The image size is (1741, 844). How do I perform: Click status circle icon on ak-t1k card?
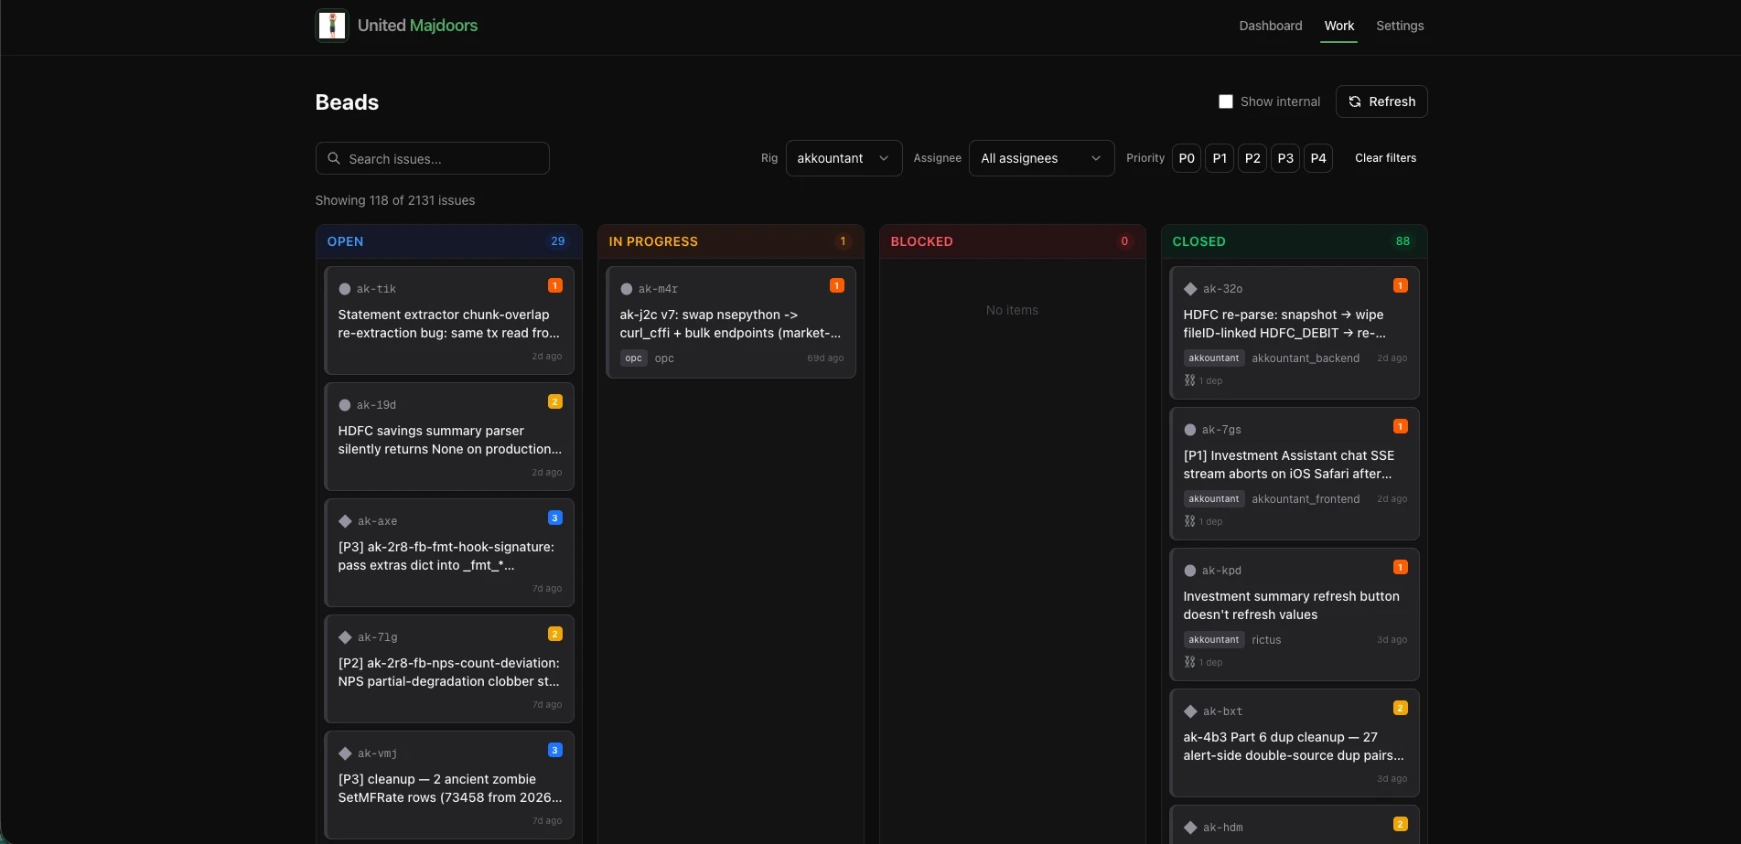345,289
